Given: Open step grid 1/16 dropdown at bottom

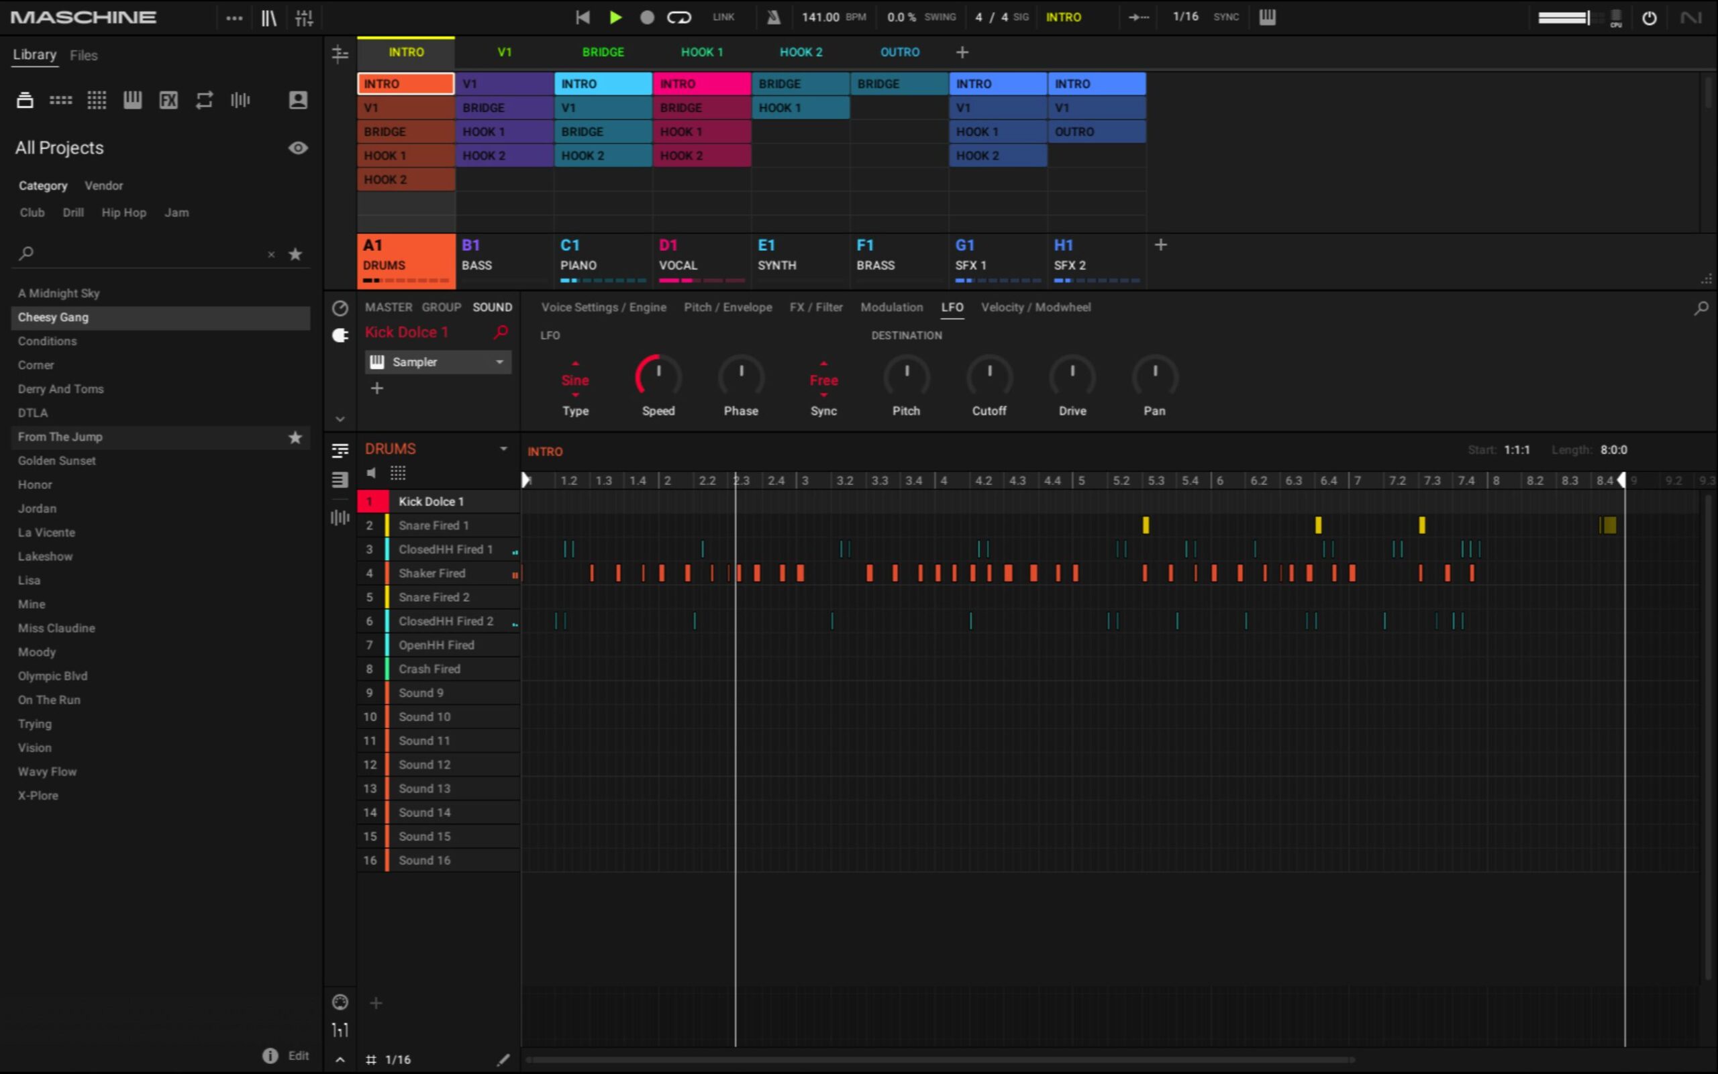Looking at the screenshot, I should pos(390,1060).
